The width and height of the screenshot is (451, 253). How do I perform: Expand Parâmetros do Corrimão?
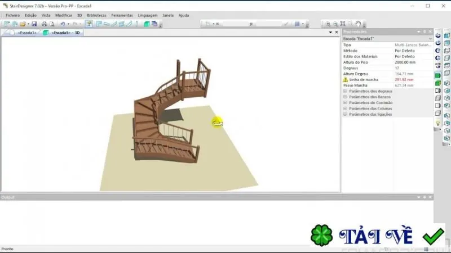tap(345, 103)
